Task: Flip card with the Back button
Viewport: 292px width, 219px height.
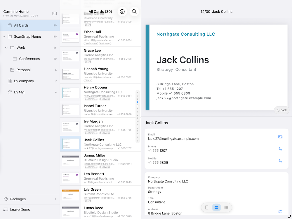Action: click(281, 110)
